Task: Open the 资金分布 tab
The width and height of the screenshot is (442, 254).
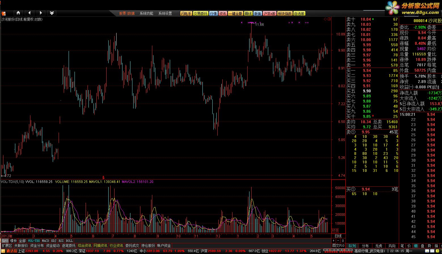Action: pos(37,246)
